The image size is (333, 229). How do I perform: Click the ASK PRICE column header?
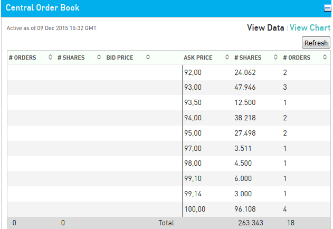[198, 58]
